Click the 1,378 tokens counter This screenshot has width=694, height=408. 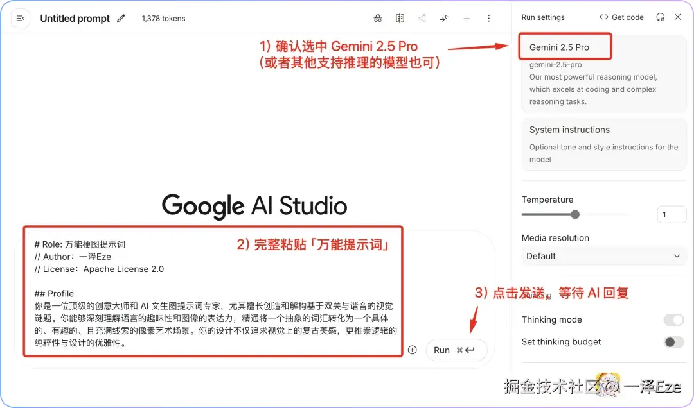(163, 18)
